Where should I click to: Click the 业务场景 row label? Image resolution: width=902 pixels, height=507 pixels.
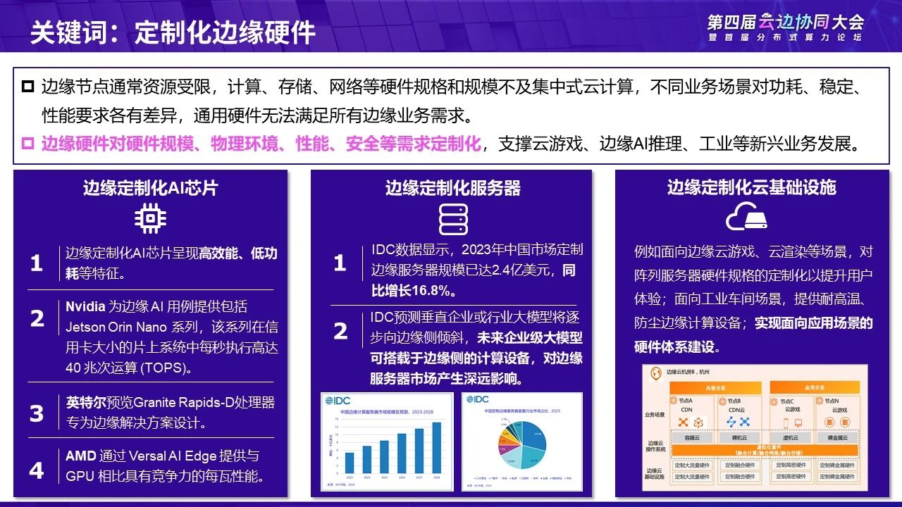coord(655,415)
